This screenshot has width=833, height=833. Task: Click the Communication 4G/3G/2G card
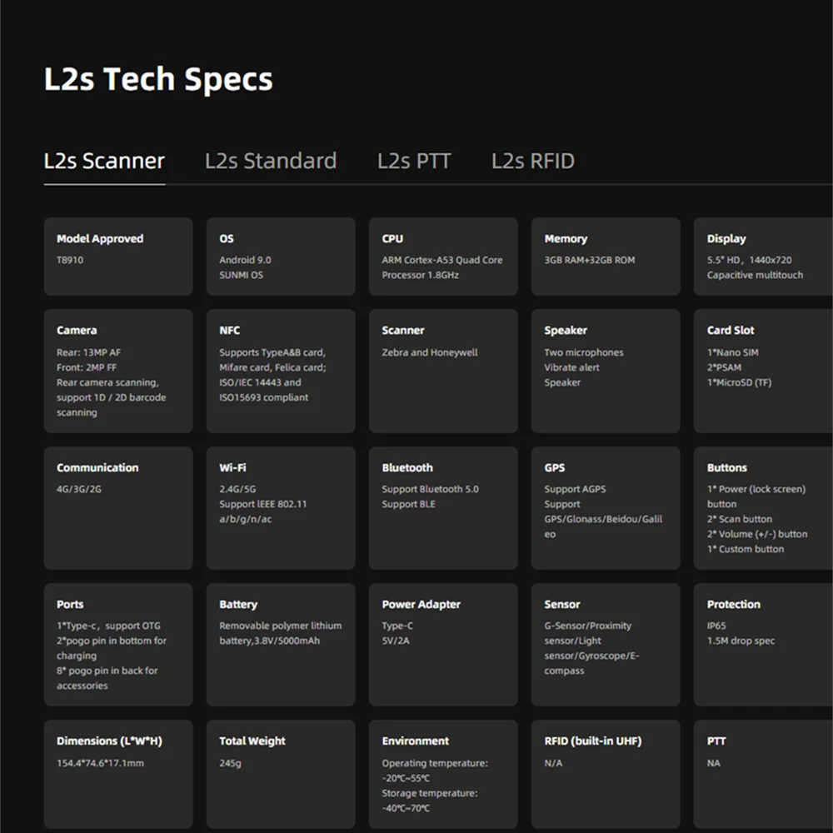[x=118, y=508]
